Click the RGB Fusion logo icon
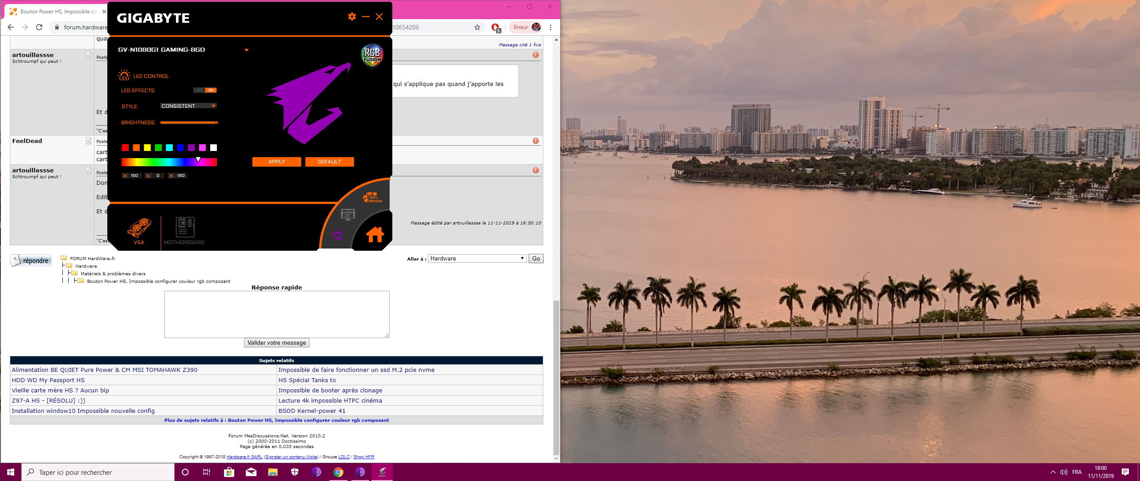Image resolution: width=1140 pixels, height=481 pixels. coord(372,55)
